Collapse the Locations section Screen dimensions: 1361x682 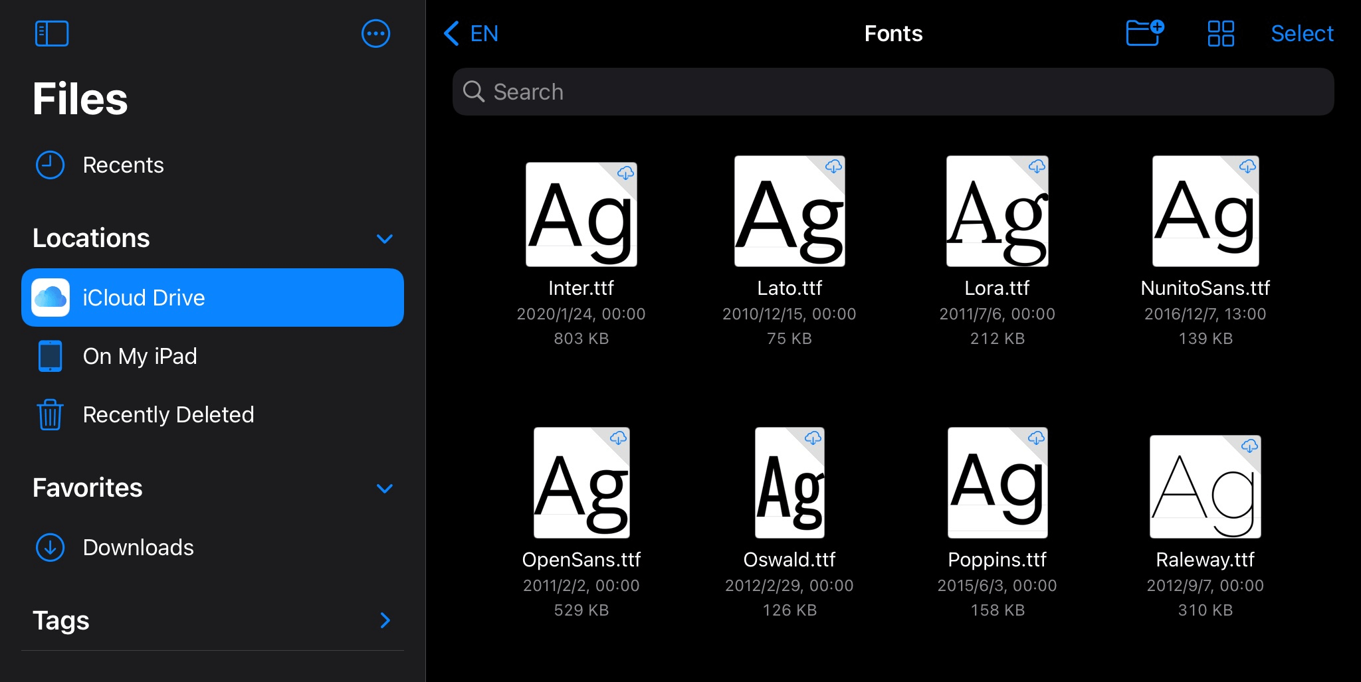tap(385, 238)
